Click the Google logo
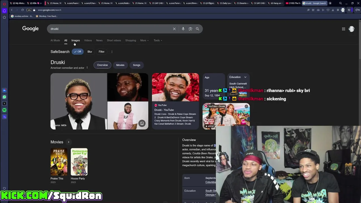This screenshot has height=203, width=361. (x=30, y=28)
